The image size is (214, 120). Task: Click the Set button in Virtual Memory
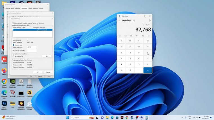pos(46,56)
